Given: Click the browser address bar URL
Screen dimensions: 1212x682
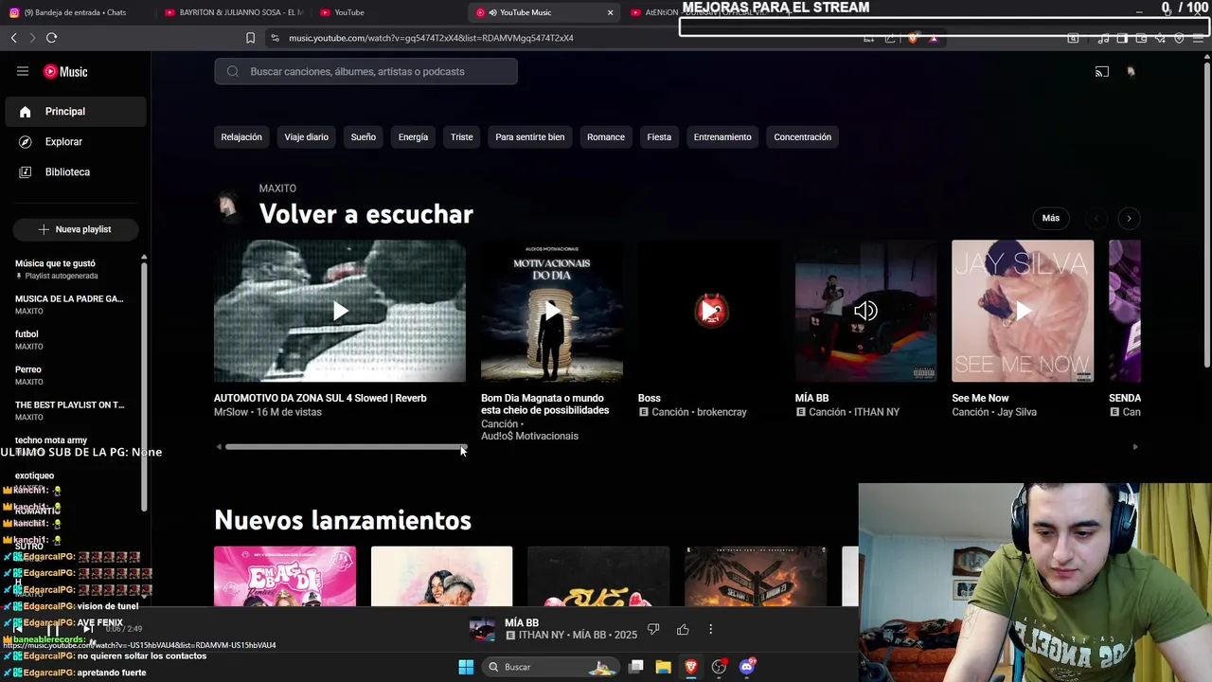Looking at the screenshot, I should point(431,38).
